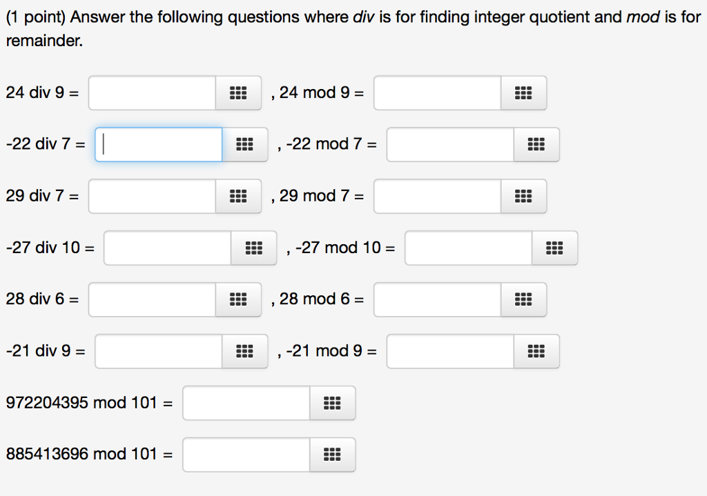Image resolution: width=707 pixels, height=496 pixels.
Task: Select the 29 div 7 answer field
Action: (152, 196)
